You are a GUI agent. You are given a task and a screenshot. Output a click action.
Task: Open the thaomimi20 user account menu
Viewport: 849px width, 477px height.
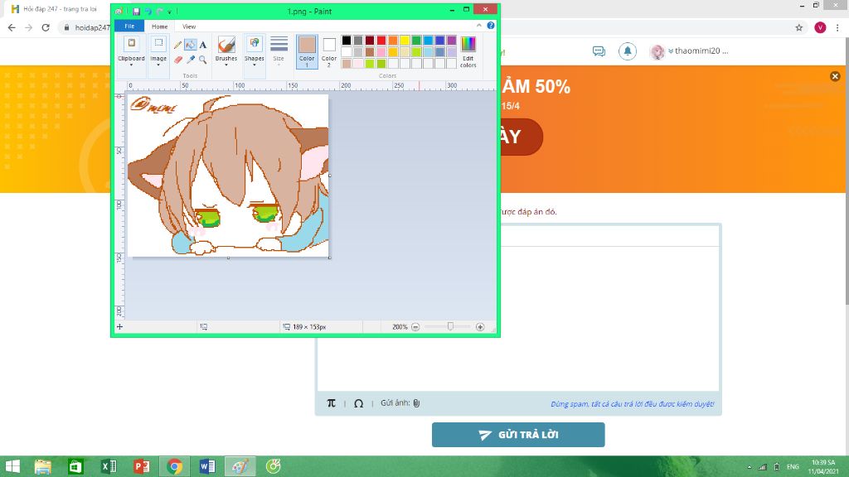[x=689, y=51]
